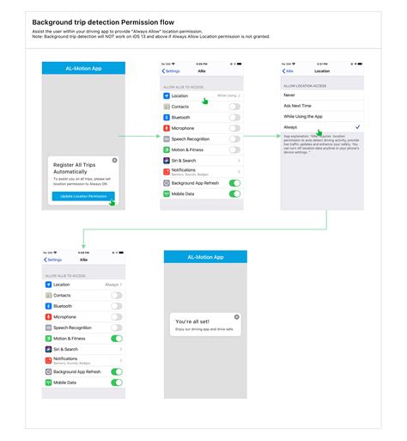Image resolution: width=407 pixels, height=441 pixels.
Task: Click the Background trip detection Permission flow title
Action: 103,22
